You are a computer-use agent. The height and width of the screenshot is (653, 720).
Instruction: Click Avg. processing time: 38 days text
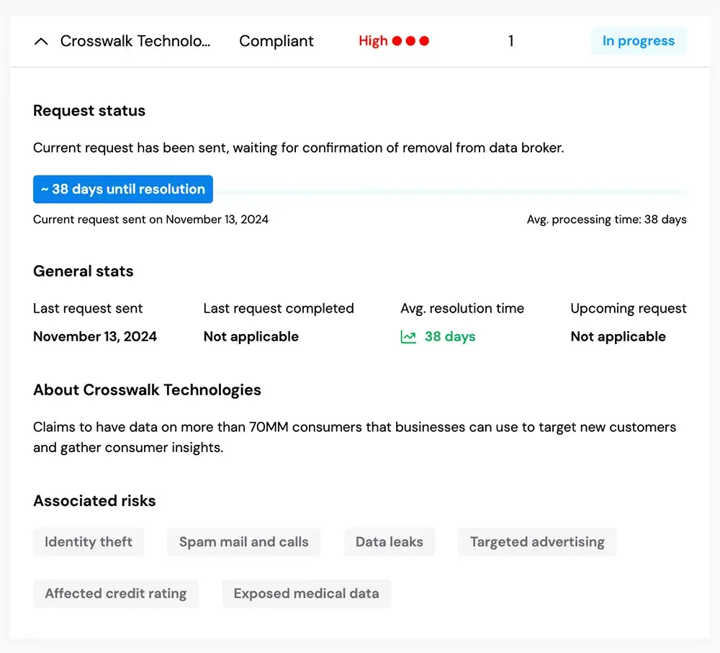606,220
